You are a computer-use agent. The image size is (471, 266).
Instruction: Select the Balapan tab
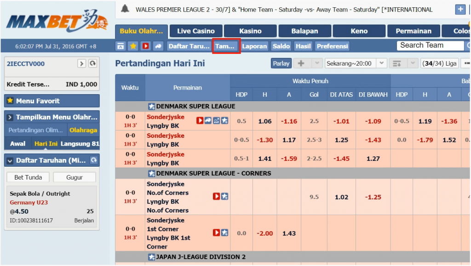coord(304,31)
